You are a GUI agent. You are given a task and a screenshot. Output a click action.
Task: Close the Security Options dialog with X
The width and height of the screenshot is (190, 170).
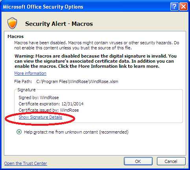[183, 6]
